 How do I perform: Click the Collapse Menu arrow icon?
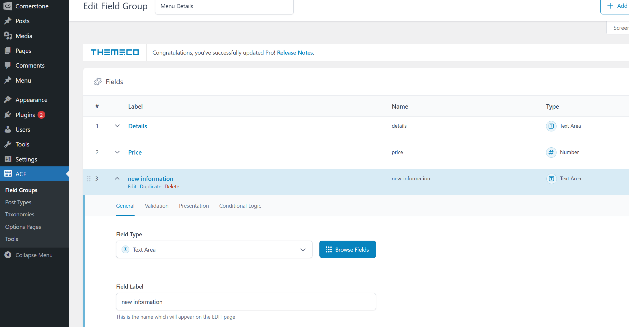[x=8, y=255]
